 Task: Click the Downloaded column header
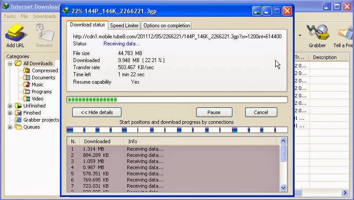(102, 141)
